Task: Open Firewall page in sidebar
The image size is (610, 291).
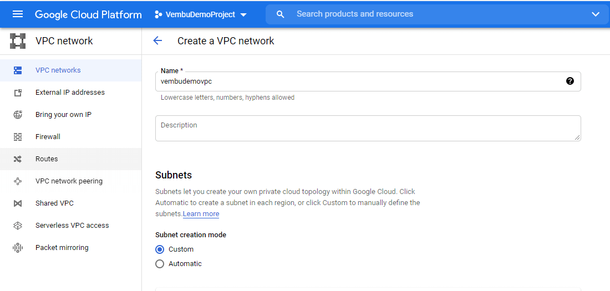Action: (71, 137)
